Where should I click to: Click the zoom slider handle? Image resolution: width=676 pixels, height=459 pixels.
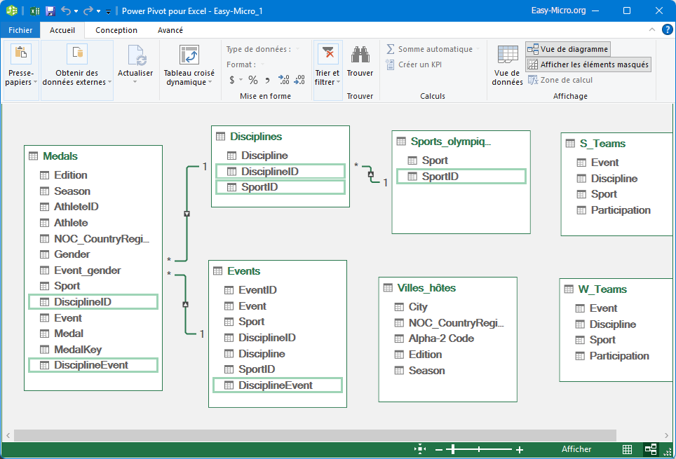tap(454, 449)
